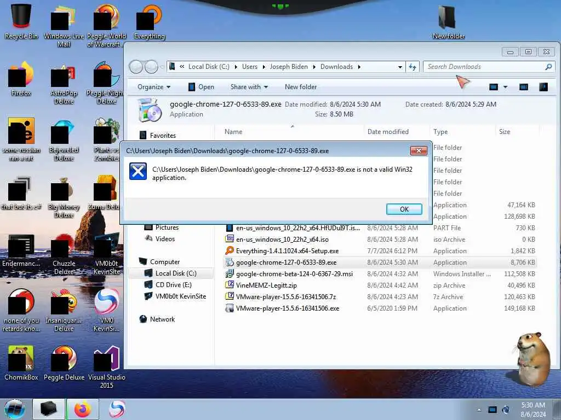Select VMware-player-15.5.6-16341506.7z file
Image resolution: width=561 pixels, height=420 pixels.
[x=380, y=297]
